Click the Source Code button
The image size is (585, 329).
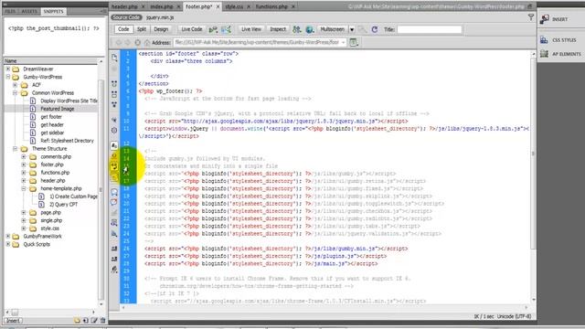[x=126, y=17]
